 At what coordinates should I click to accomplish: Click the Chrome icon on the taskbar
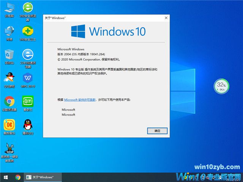(18, 177)
